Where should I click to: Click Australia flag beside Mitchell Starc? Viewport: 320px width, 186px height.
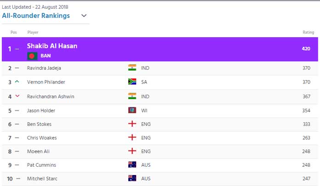coord(132,178)
